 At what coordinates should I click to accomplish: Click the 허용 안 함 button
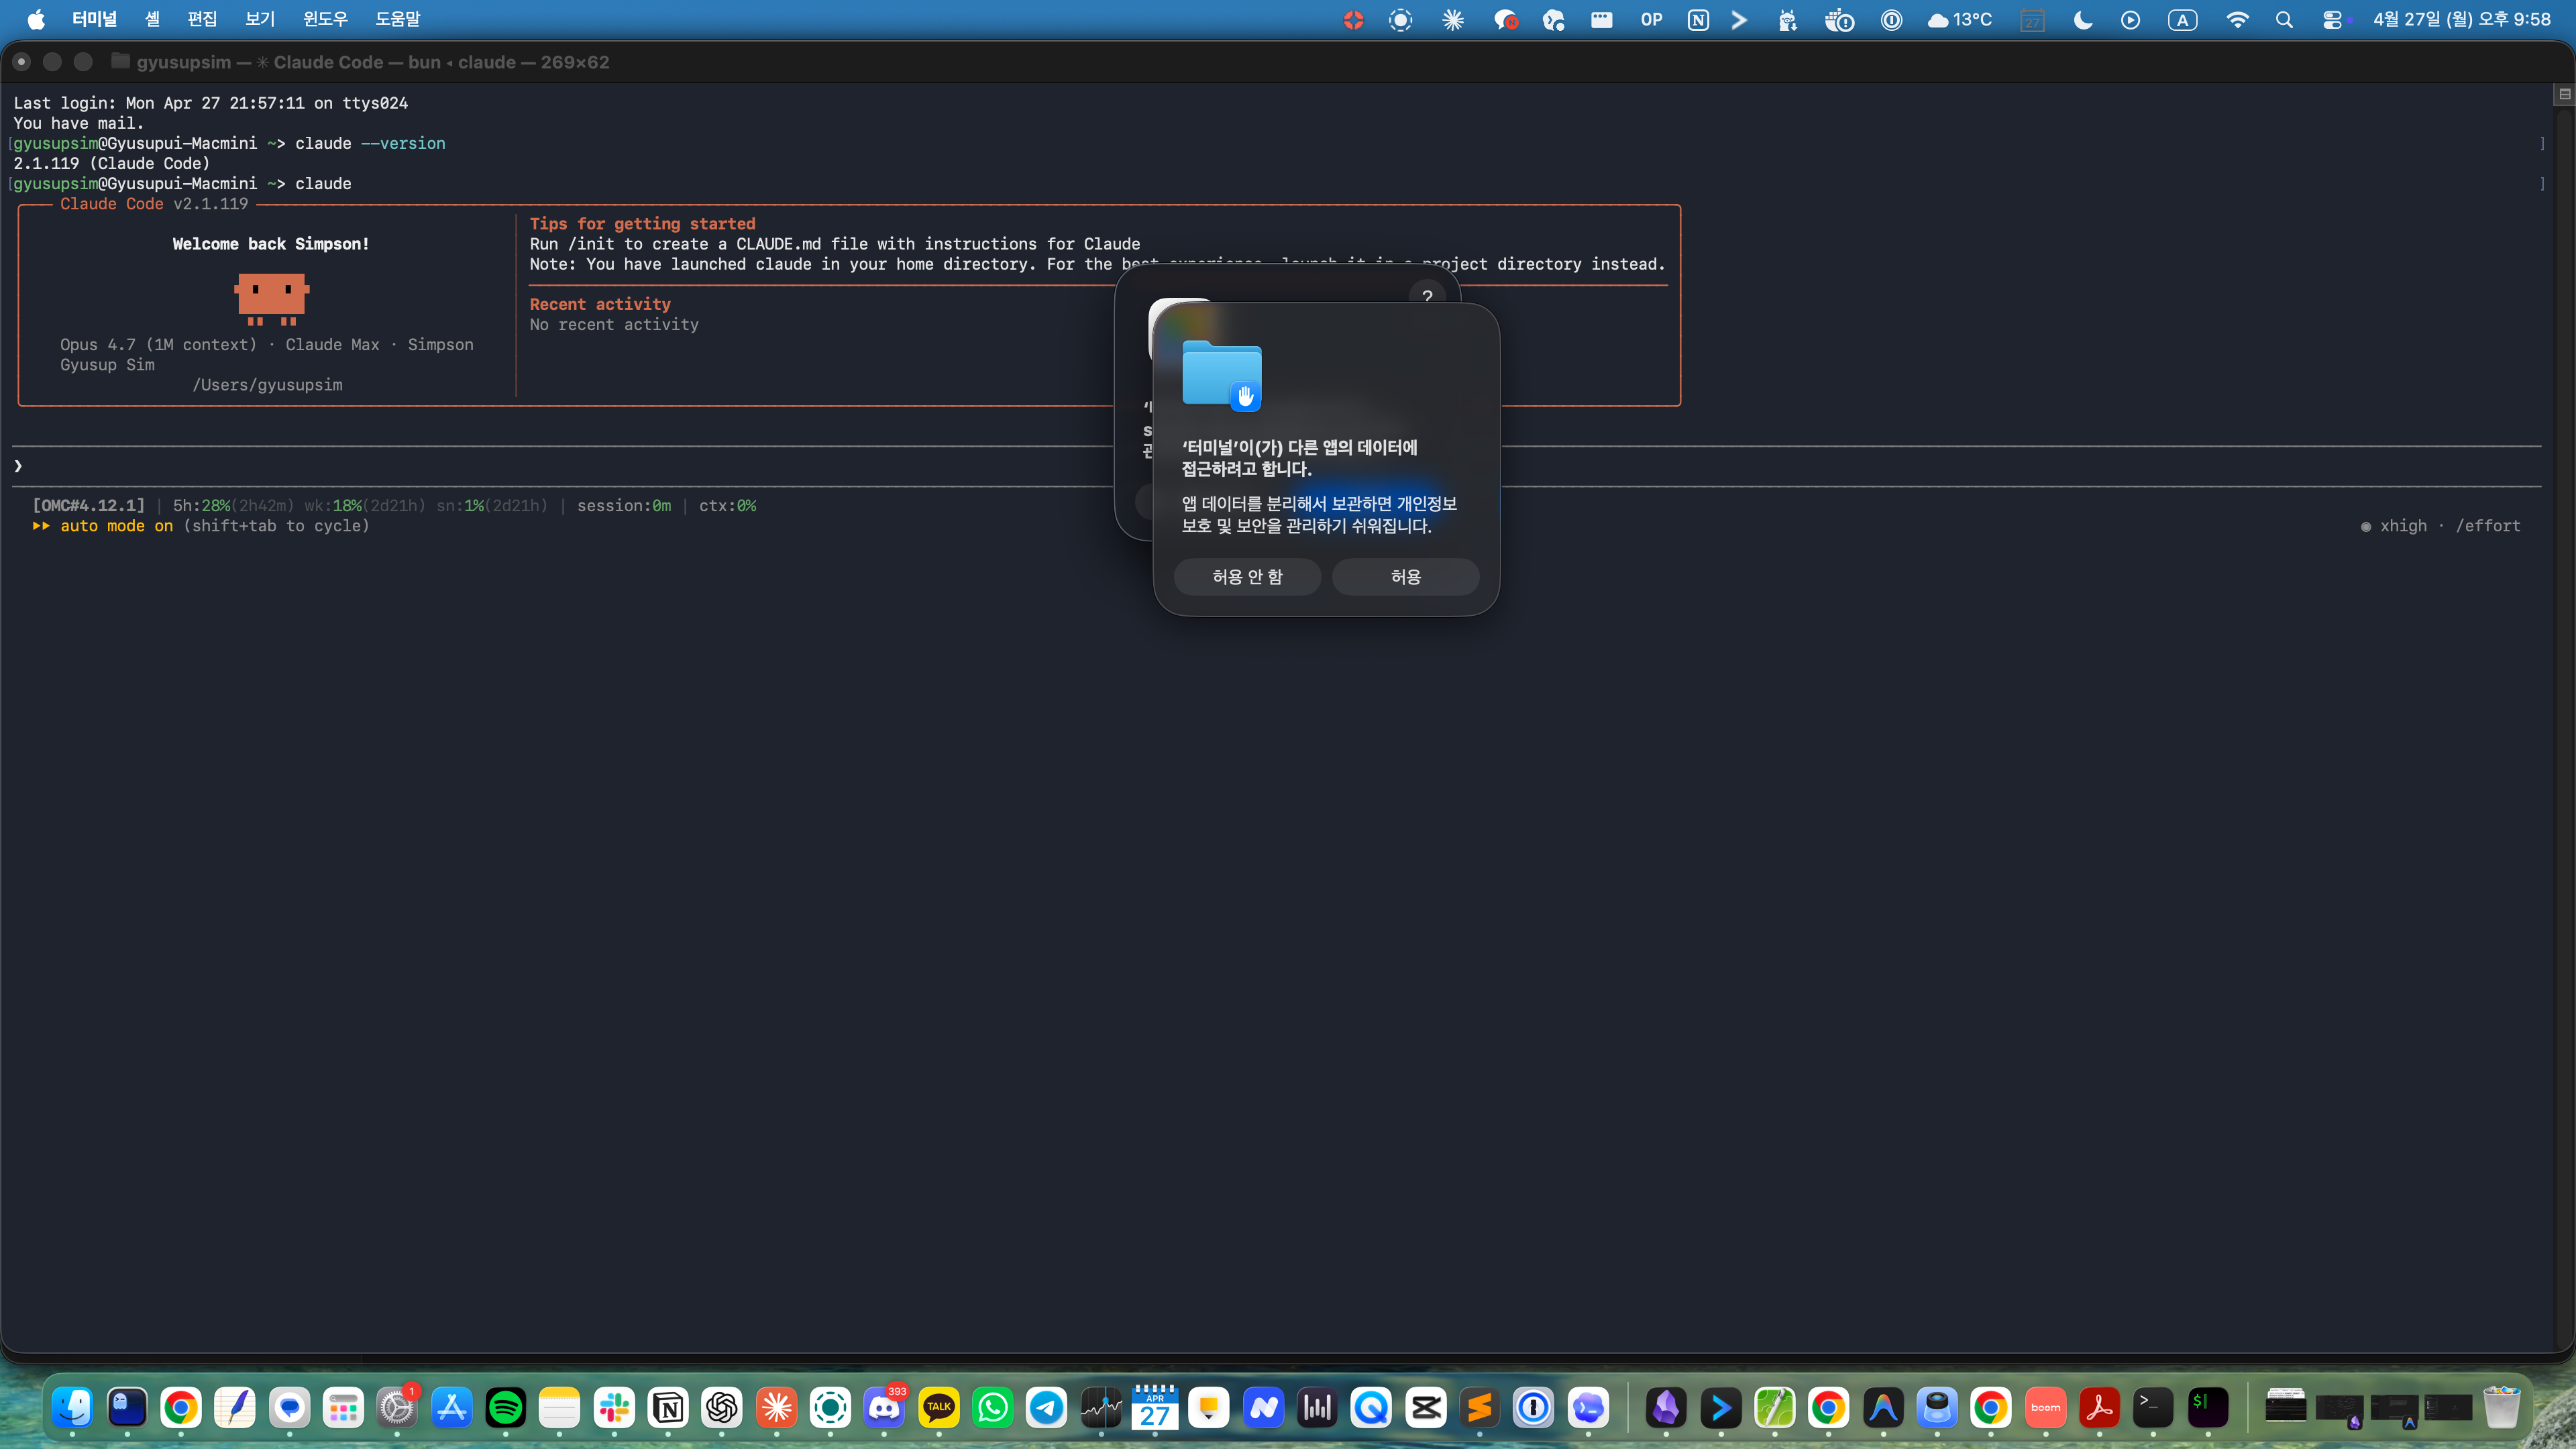point(1247,577)
